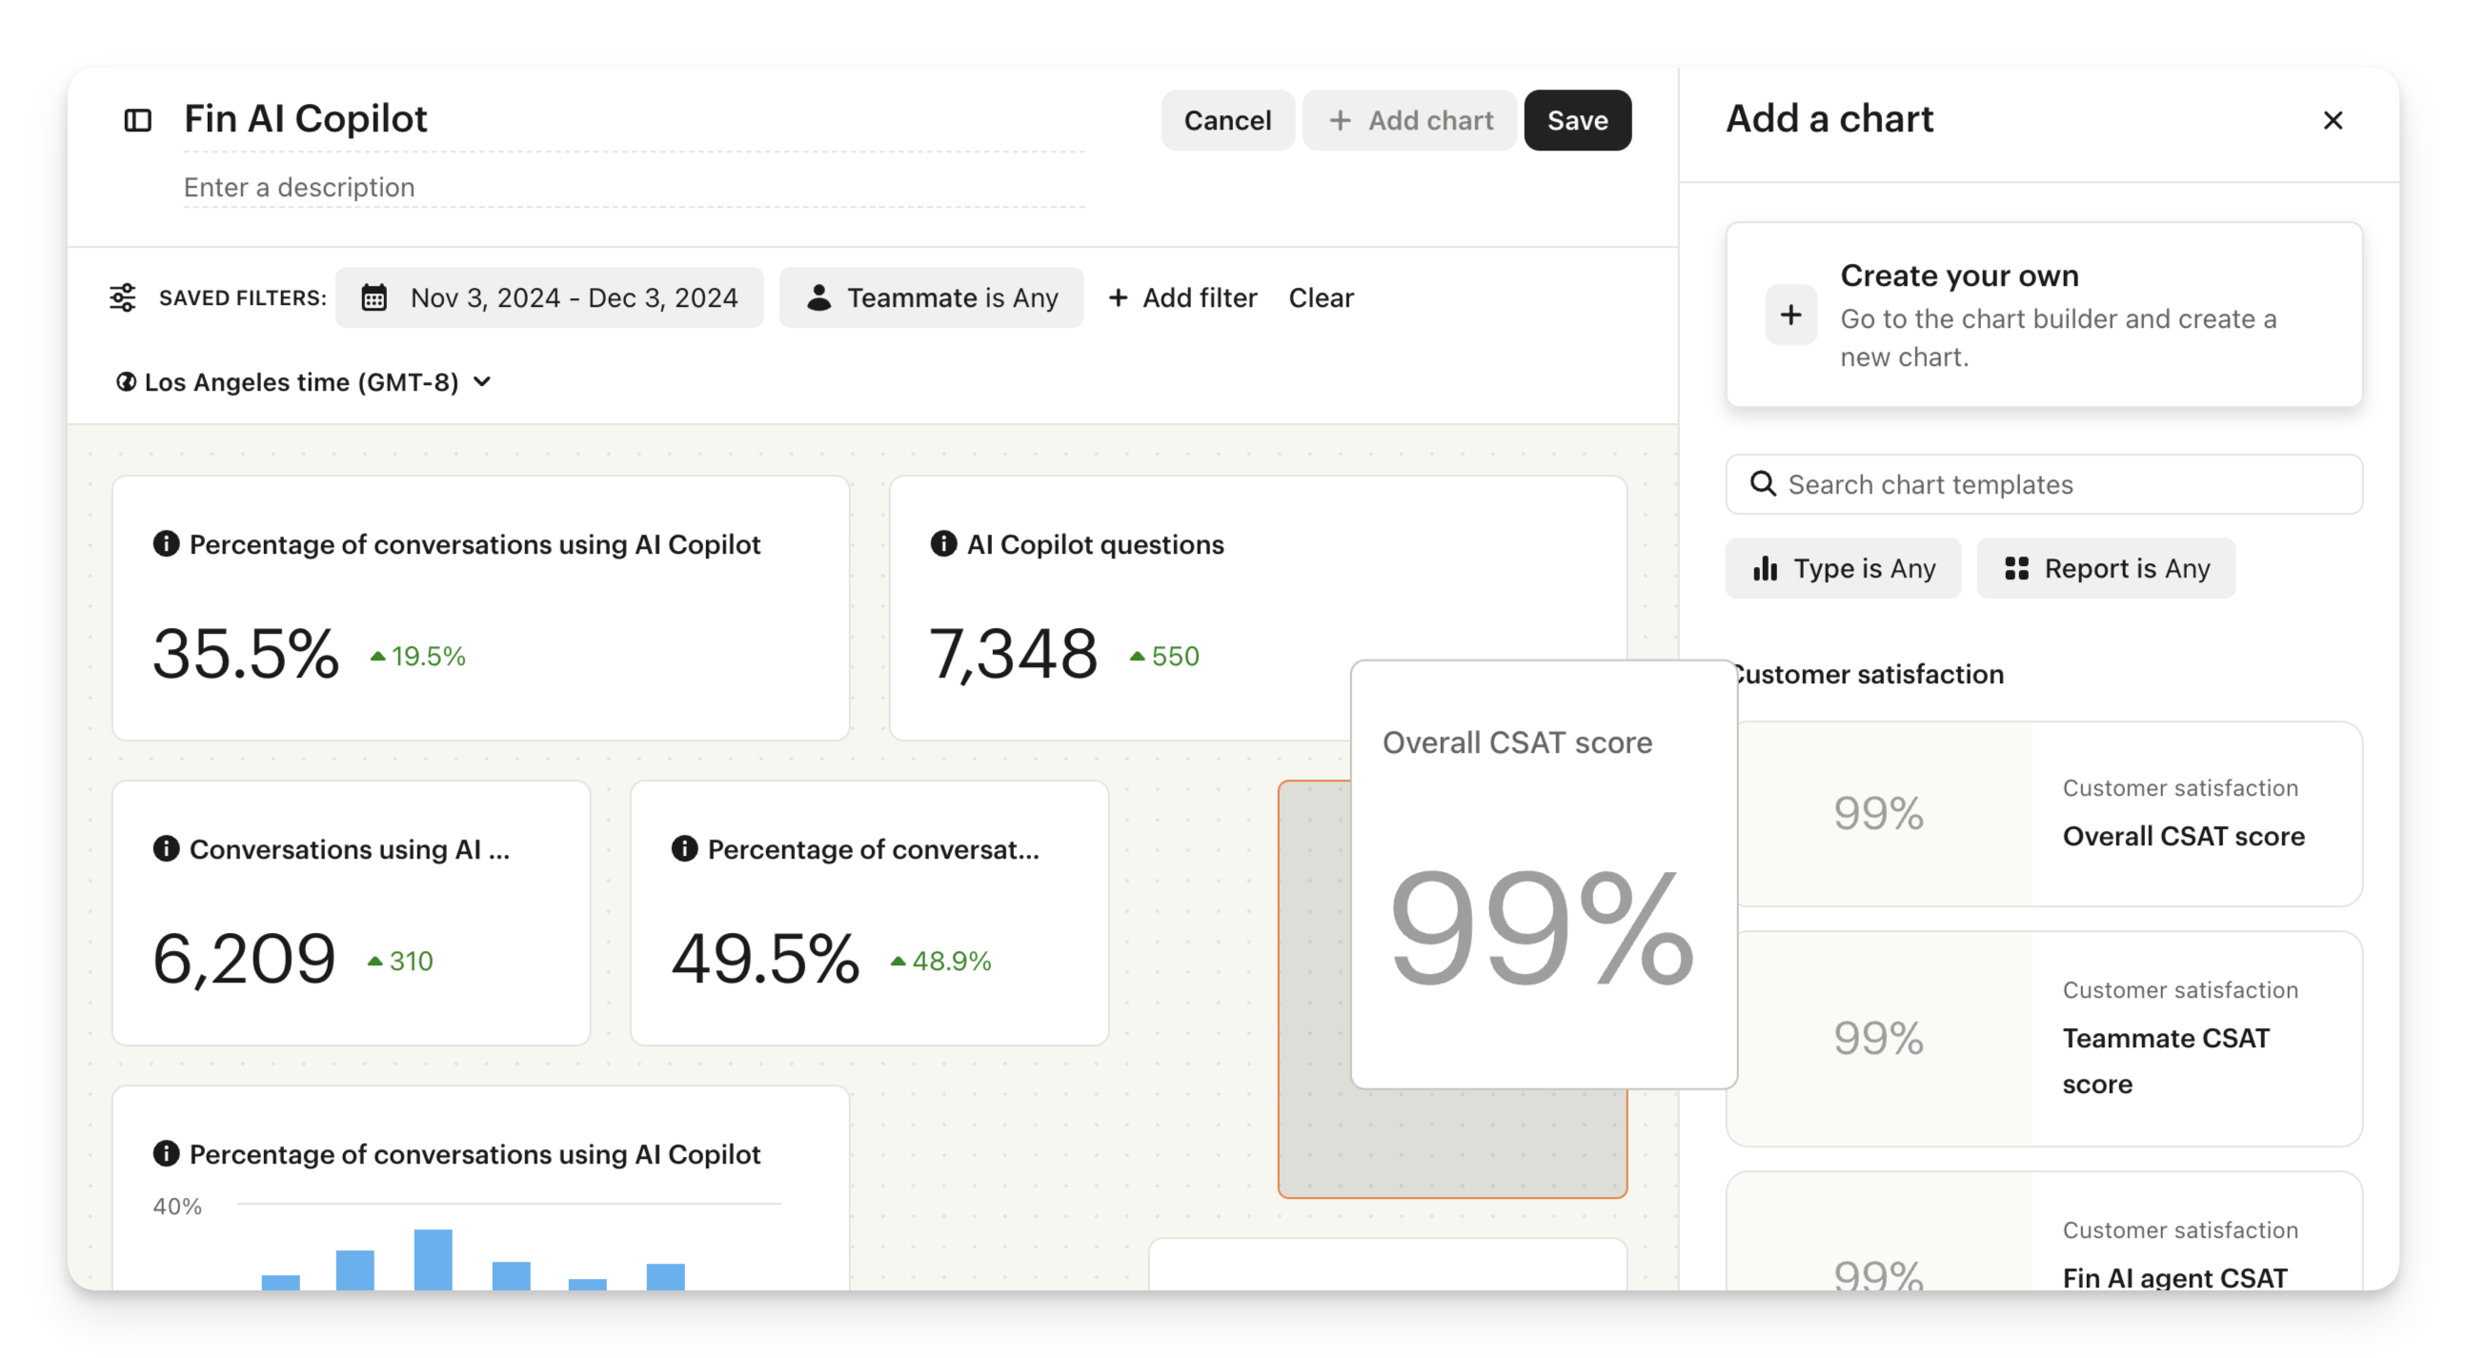Image resolution: width=2467 pixels, height=1358 pixels.
Task: Click the 550 increase indicator
Action: (1164, 656)
